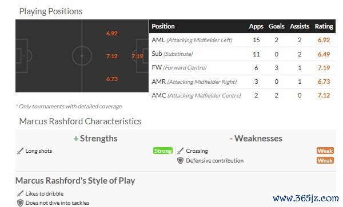Open the www.365jz.com watermark link

306,198
